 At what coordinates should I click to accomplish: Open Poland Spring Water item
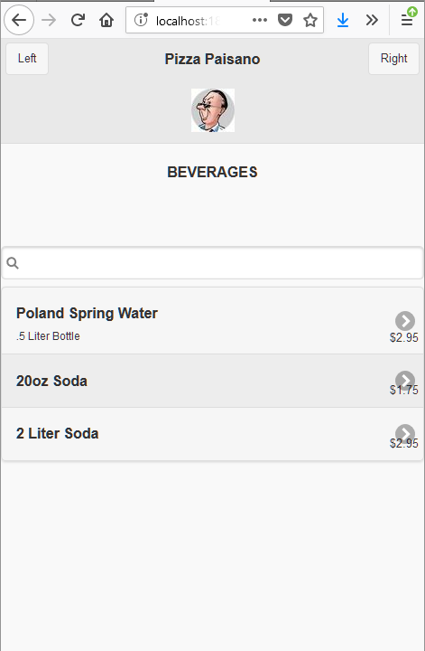pos(213,321)
